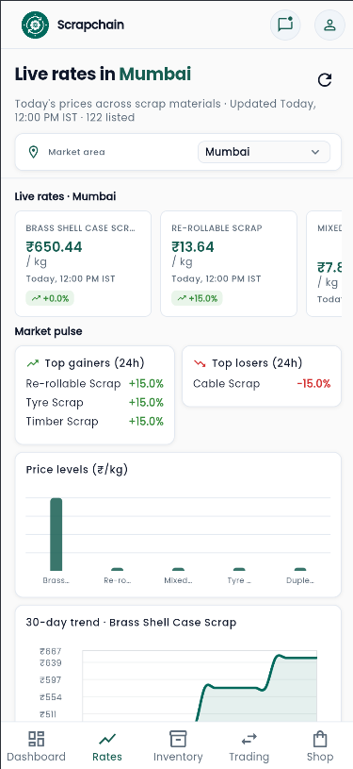Click the Re-ro... label in Price levels chart
353x769 pixels.
(x=117, y=580)
